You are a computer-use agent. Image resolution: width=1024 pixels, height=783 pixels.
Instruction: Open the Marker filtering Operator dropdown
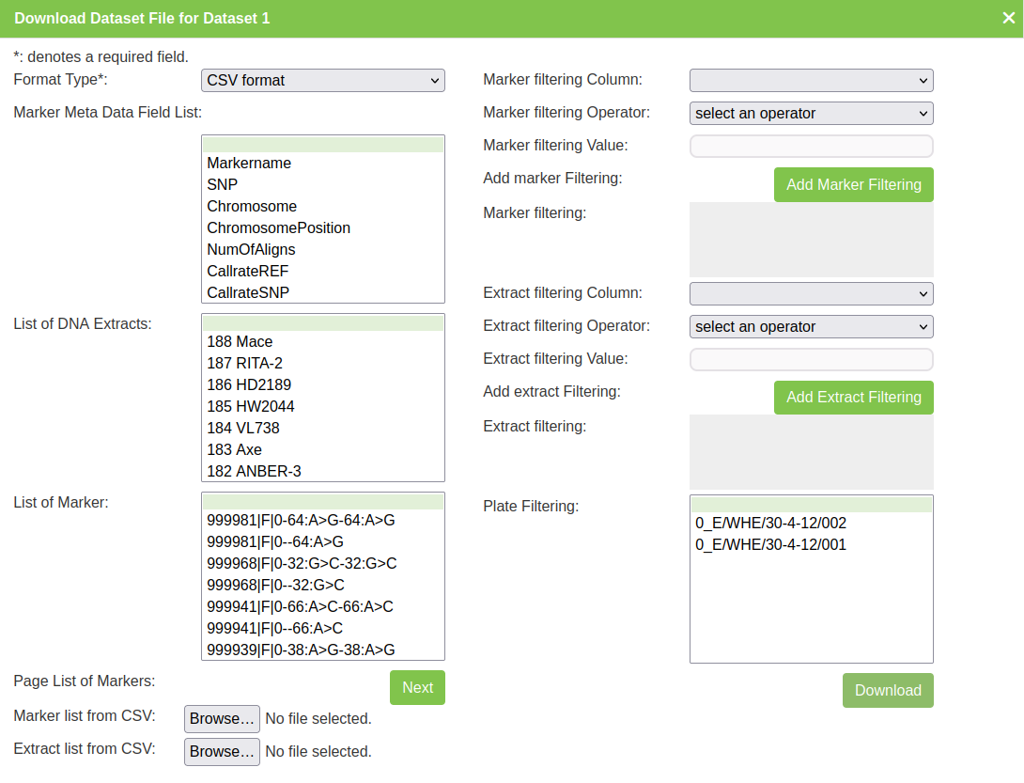click(x=811, y=114)
